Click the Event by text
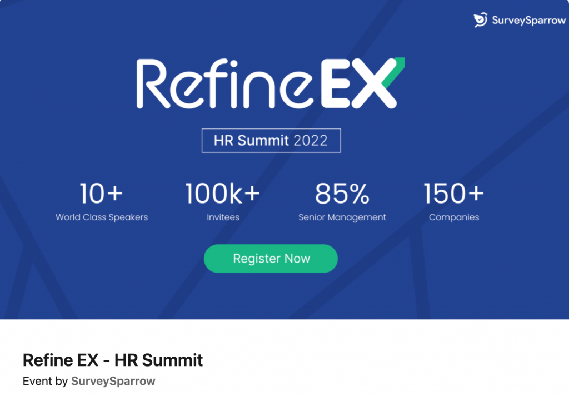 [x=46, y=382]
